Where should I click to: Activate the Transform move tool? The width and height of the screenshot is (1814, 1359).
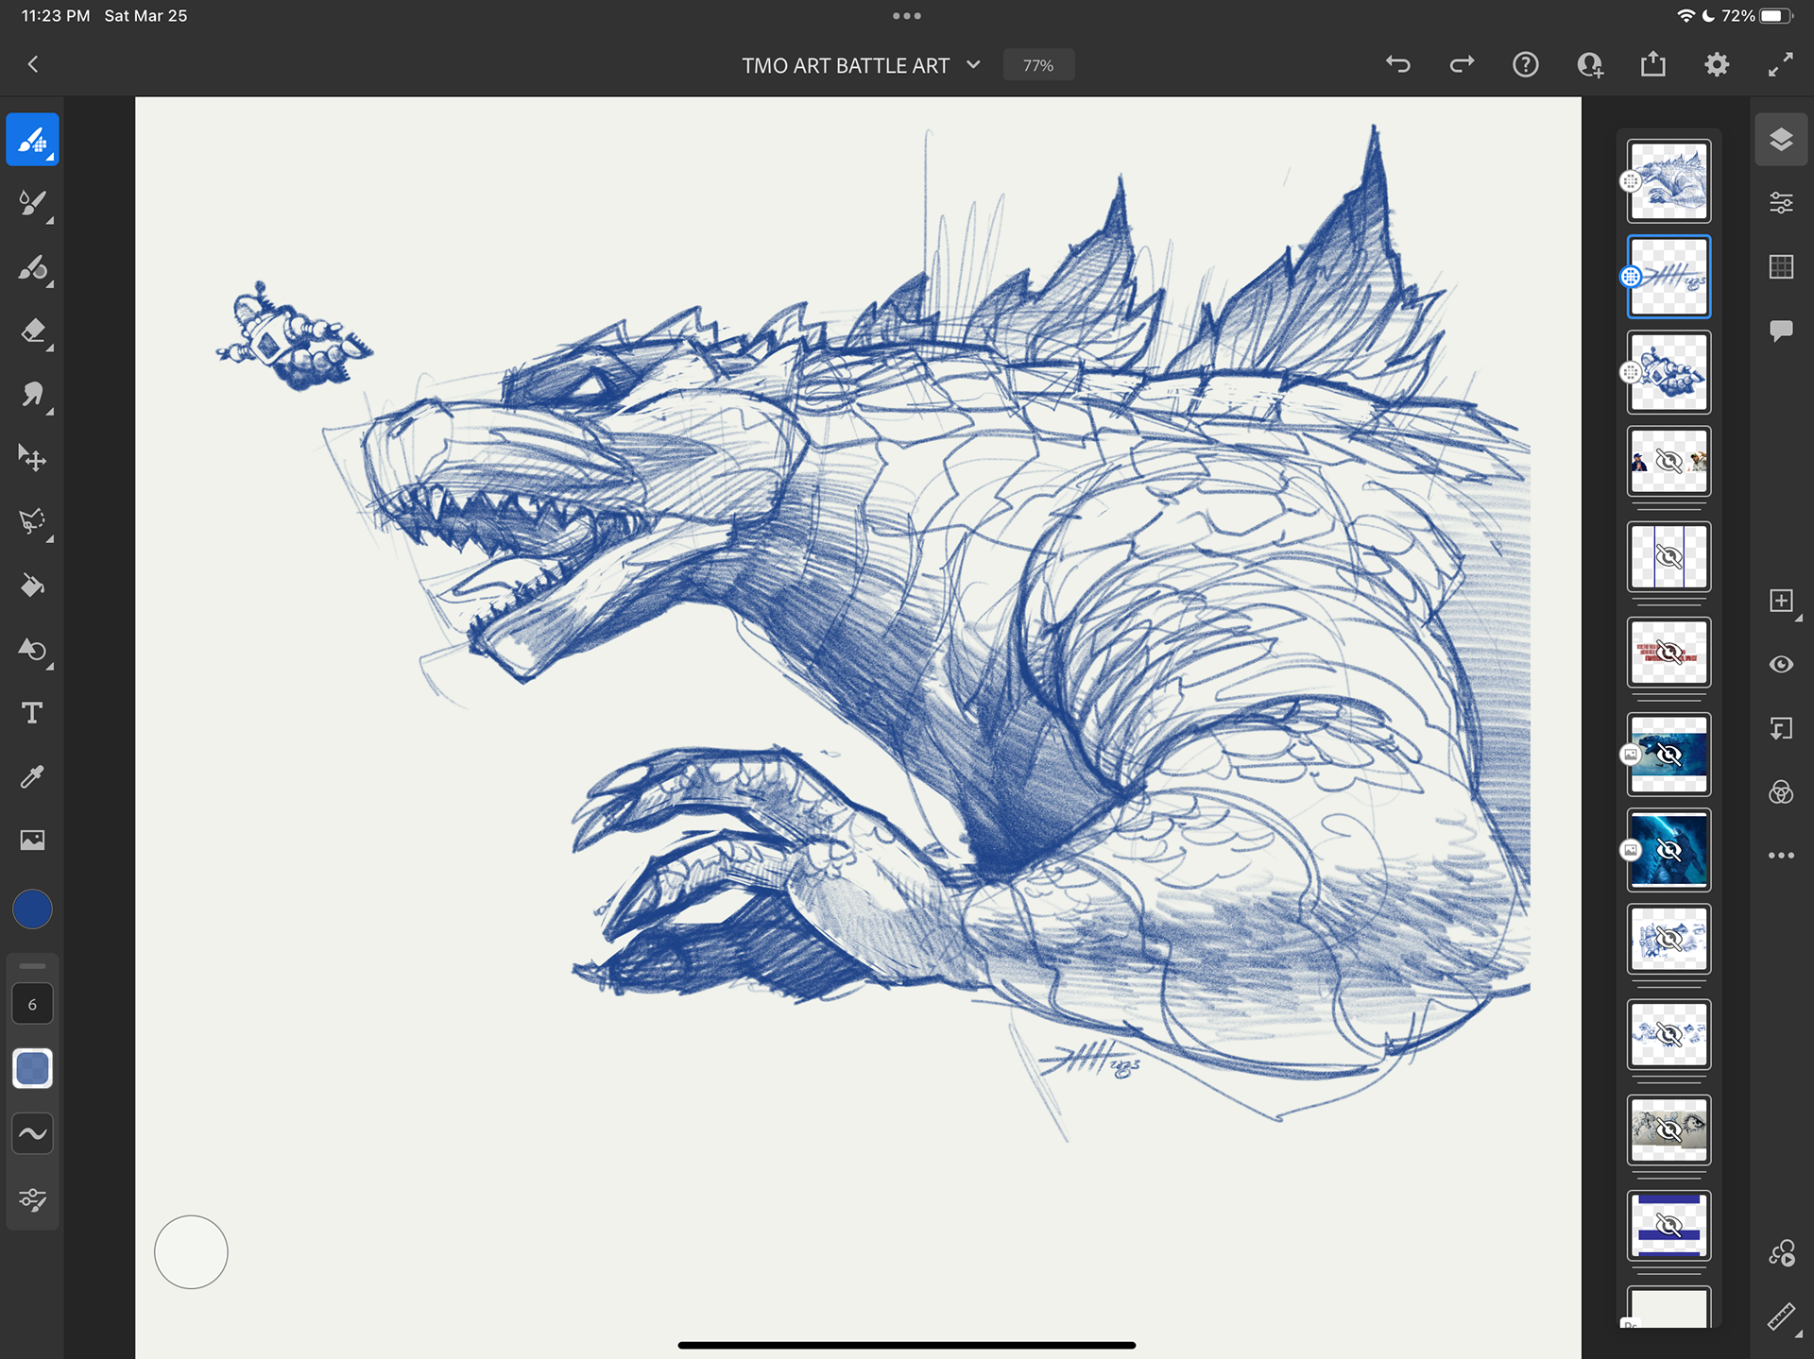[x=32, y=458]
